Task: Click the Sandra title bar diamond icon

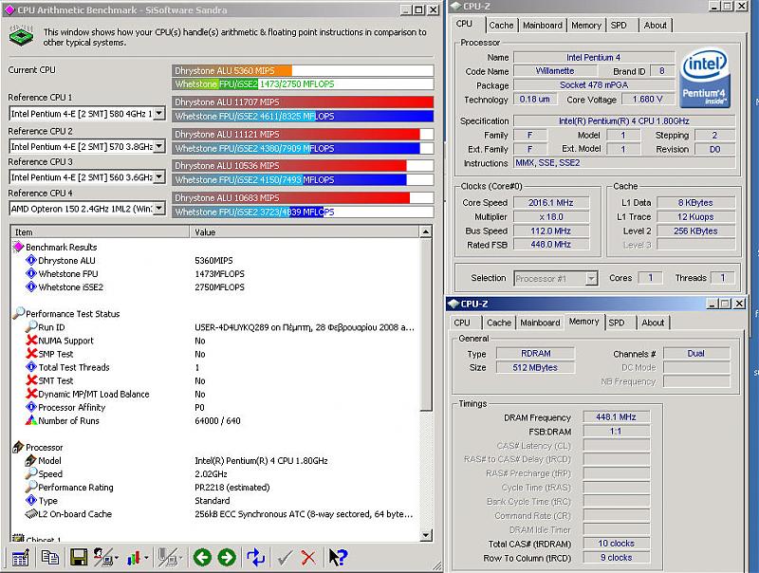Action: tap(9, 9)
